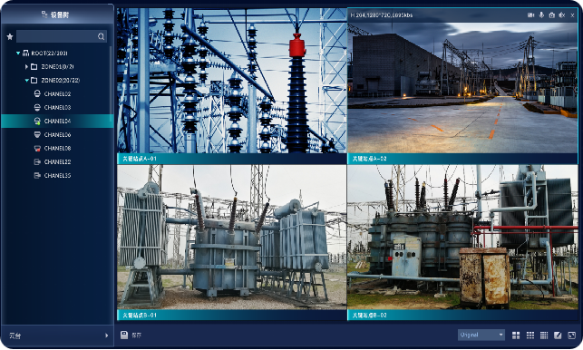Close the A-02 video stream

tap(573, 15)
